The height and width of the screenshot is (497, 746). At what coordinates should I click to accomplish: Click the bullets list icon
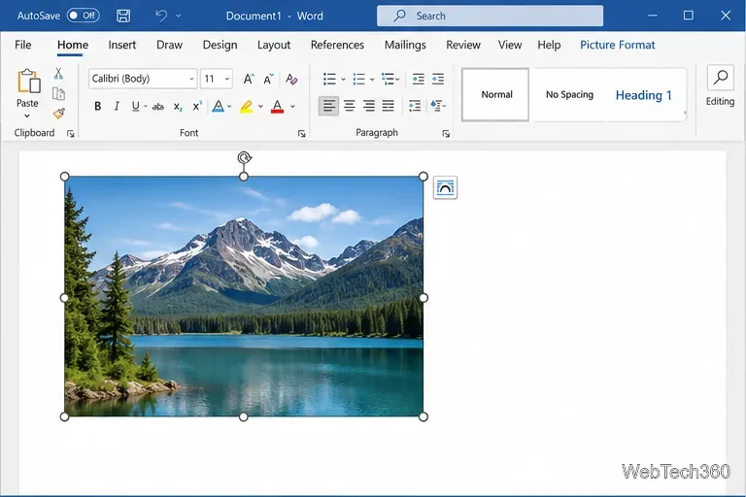tap(329, 79)
